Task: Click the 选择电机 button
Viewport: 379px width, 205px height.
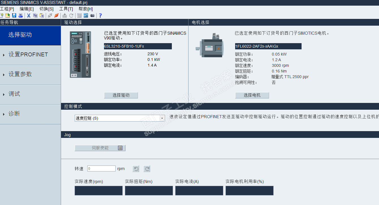Action: [252, 95]
